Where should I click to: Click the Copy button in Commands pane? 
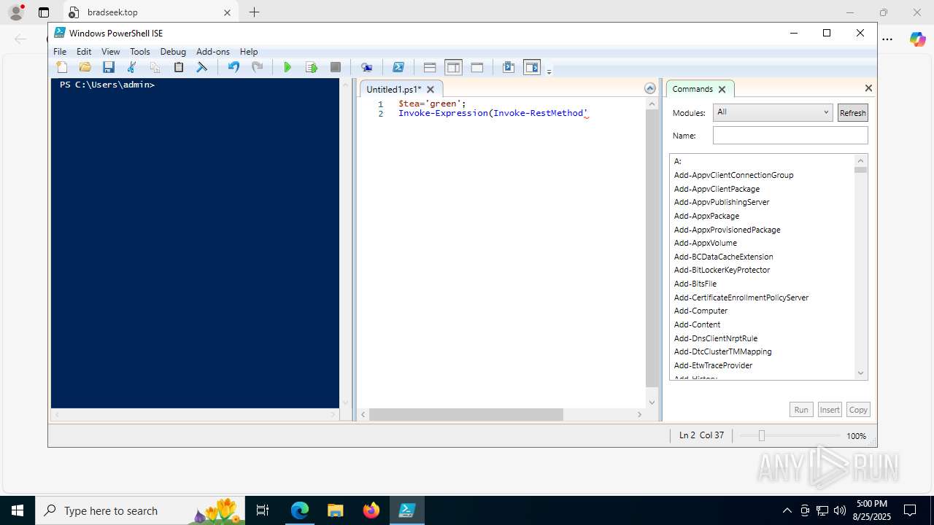[x=858, y=410]
